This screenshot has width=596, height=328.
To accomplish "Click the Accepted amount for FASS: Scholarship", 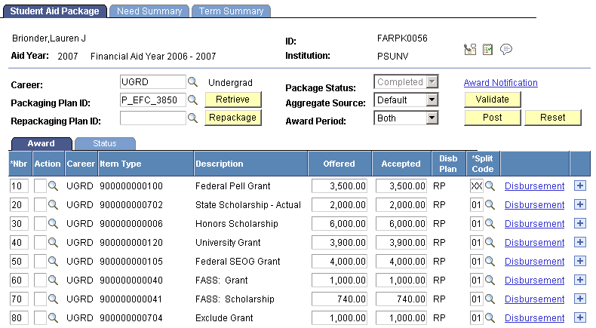I will 401,299.
